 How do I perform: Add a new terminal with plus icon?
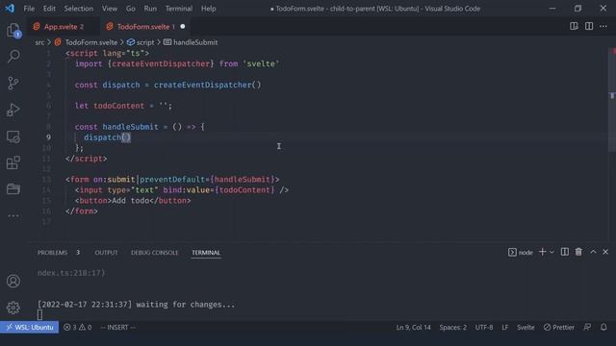coord(543,252)
